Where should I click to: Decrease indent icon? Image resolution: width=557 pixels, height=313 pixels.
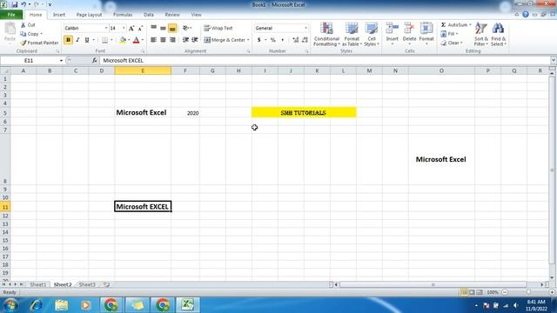(x=185, y=40)
